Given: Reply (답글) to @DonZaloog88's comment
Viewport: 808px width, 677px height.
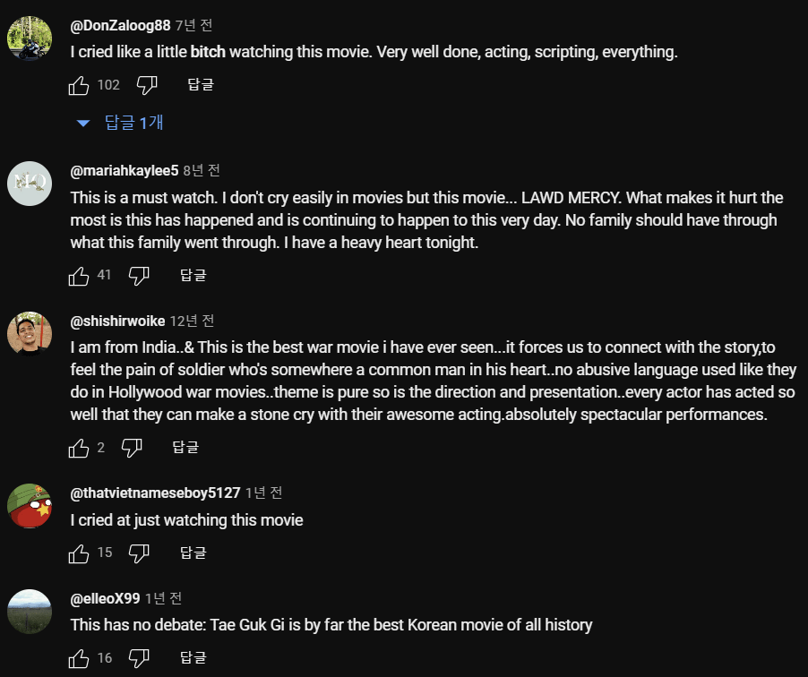Looking at the screenshot, I should click(x=201, y=85).
